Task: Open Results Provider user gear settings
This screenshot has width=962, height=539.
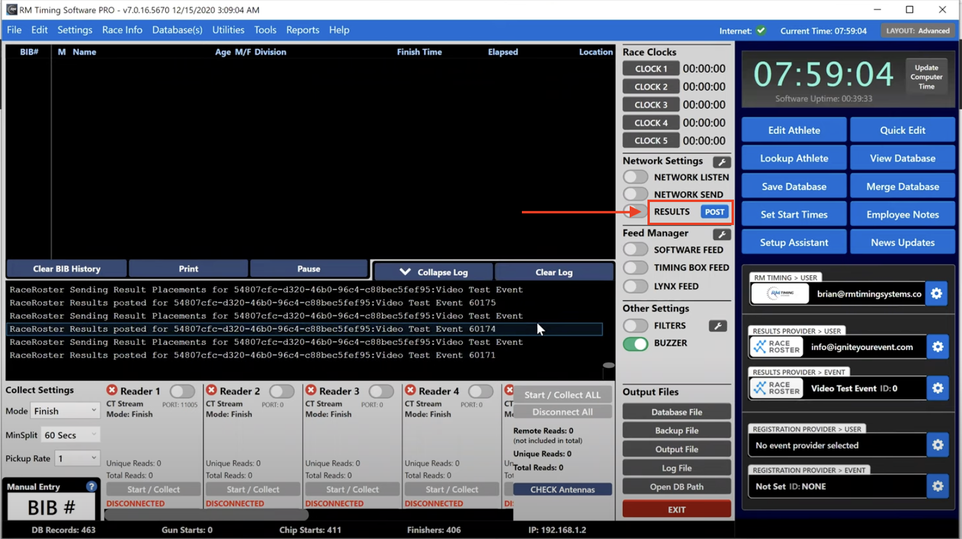Action: [937, 347]
